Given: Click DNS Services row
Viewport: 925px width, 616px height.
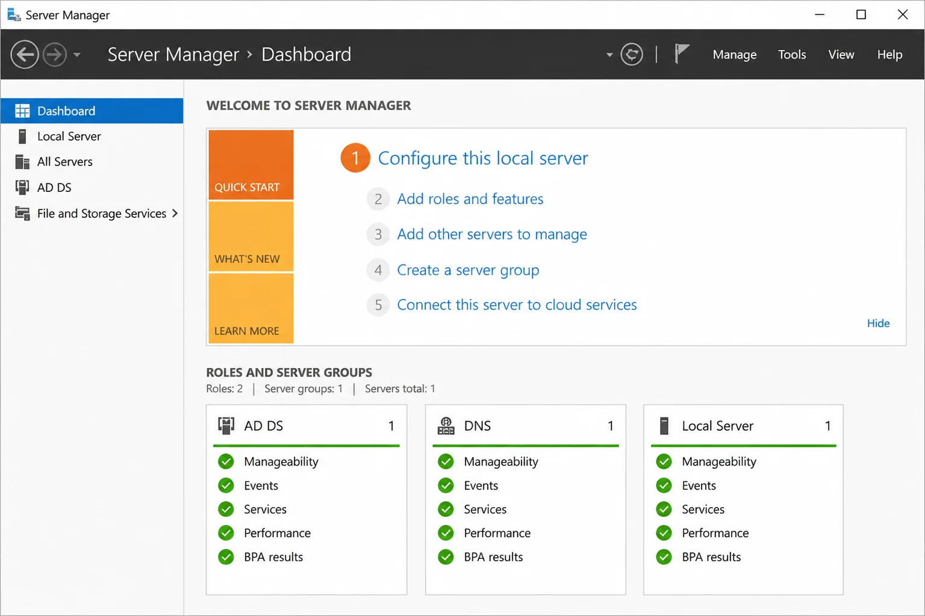Looking at the screenshot, I should (x=526, y=510).
